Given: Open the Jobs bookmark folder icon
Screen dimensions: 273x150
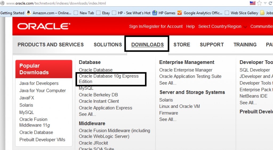Looking at the screenshot, I should click(x=262, y=13).
